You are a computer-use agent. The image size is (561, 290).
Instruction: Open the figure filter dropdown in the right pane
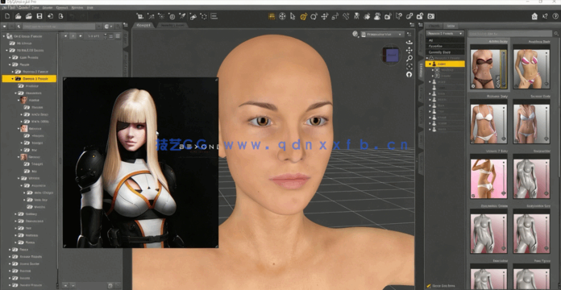[x=445, y=34]
